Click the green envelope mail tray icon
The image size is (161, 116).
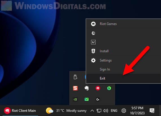[x=87, y=99]
